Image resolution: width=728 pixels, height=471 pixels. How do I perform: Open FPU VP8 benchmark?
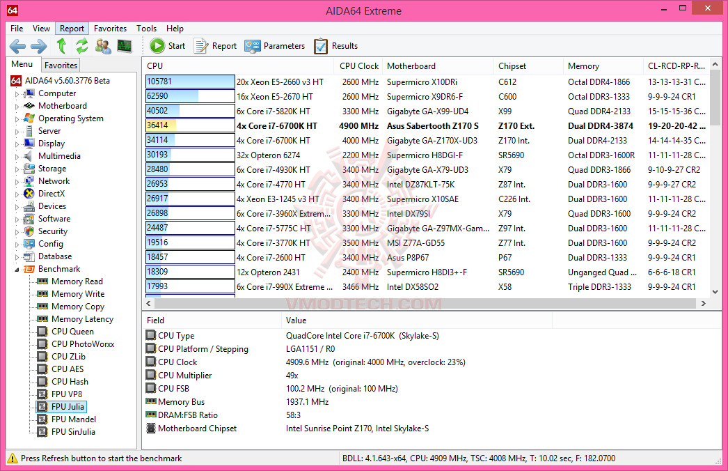(x=67, y=395)
